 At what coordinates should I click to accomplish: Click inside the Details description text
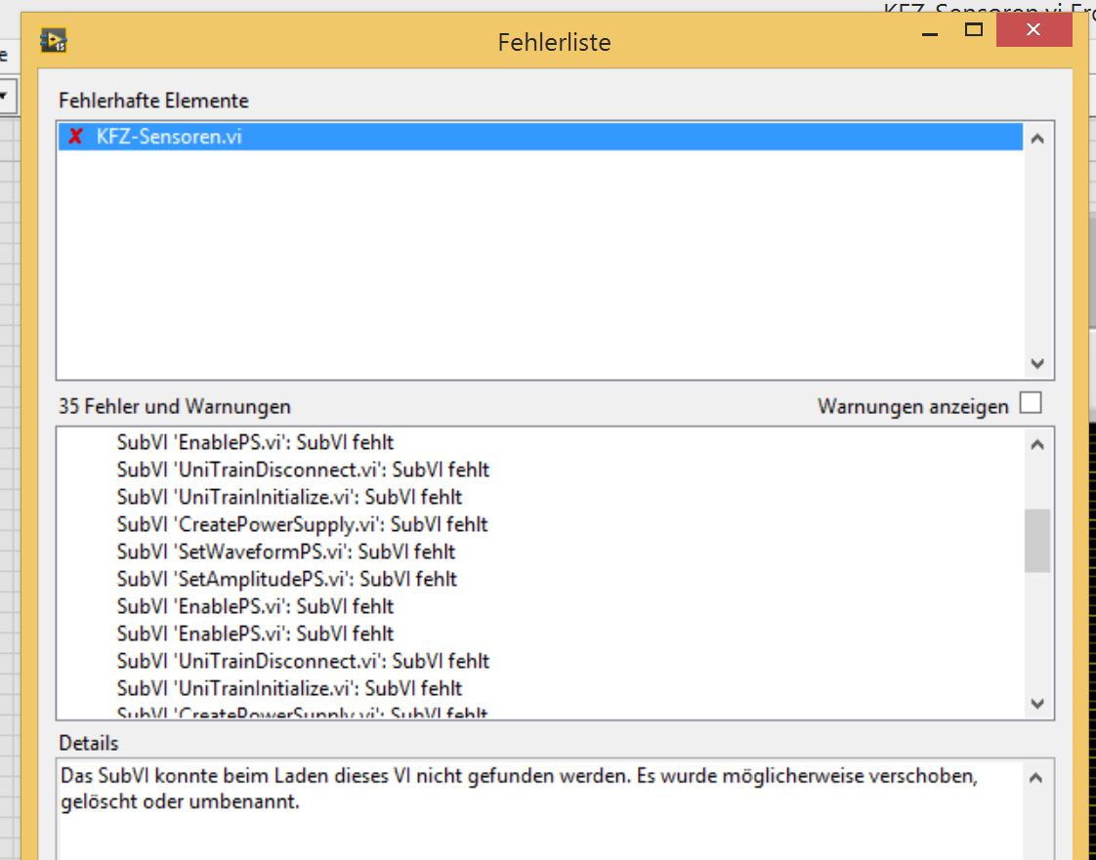[519, 789]
